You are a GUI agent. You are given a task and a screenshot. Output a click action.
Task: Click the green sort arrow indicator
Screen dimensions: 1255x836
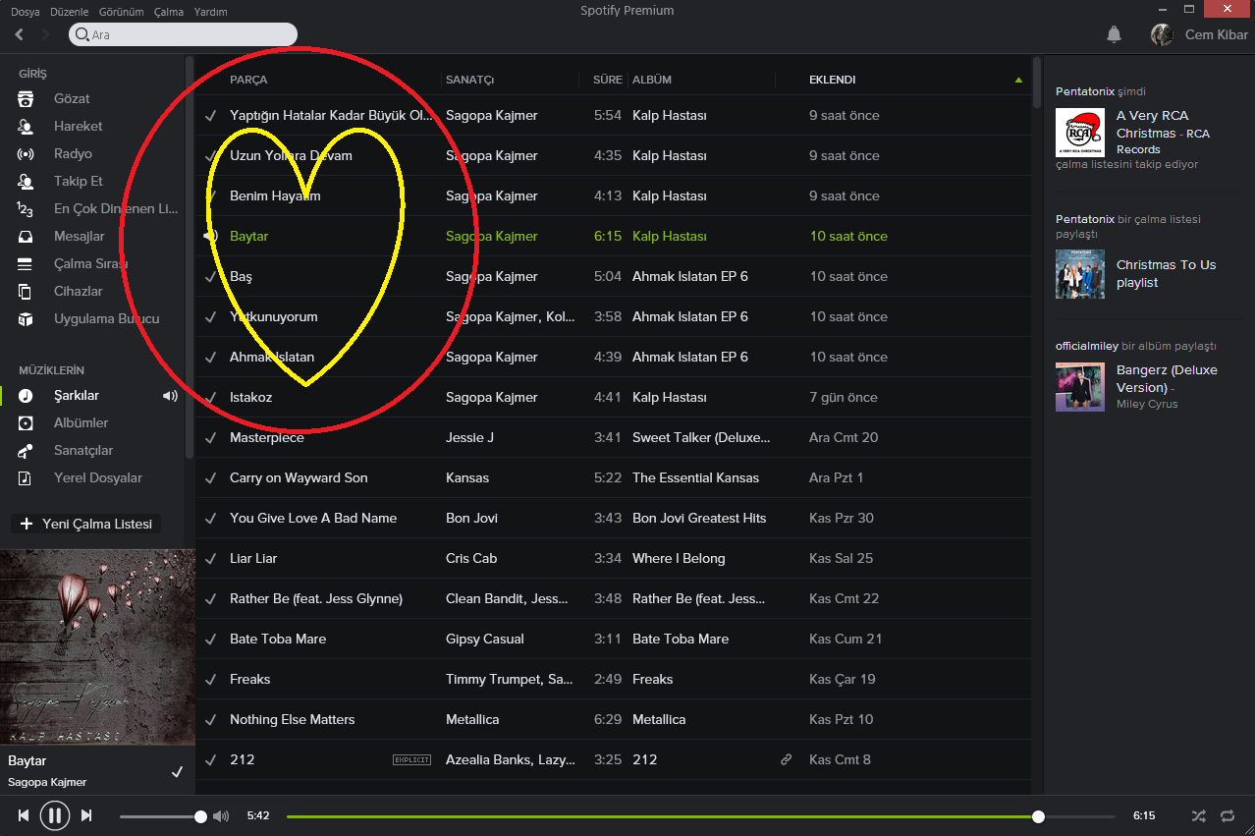1018,80
